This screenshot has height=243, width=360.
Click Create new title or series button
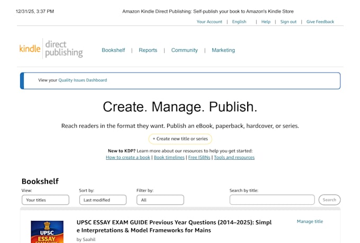click(180, 139)
